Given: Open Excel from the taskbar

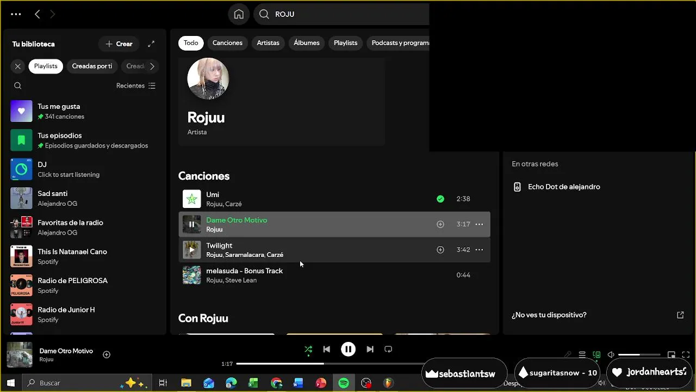Looking at the screenshot, I should [x=253, y=383].
